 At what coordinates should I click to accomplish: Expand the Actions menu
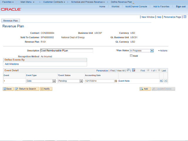click(x=163, y=51)
